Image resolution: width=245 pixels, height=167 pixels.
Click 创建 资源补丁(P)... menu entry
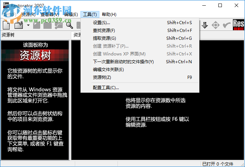coord(140,46)
